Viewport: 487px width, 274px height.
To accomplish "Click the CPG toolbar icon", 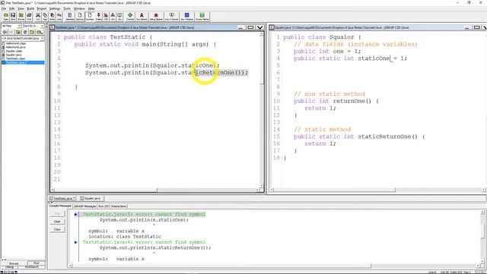I will [x=106, y=17].
